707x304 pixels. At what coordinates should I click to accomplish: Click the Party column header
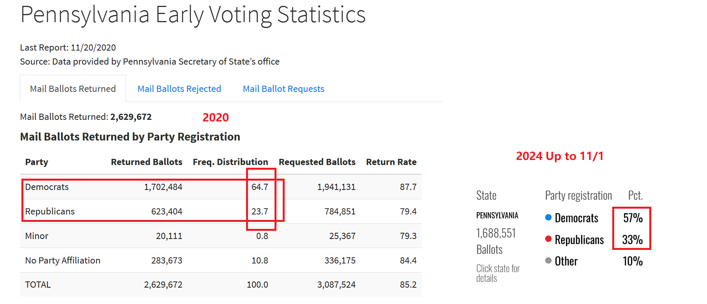pos(37,162)
